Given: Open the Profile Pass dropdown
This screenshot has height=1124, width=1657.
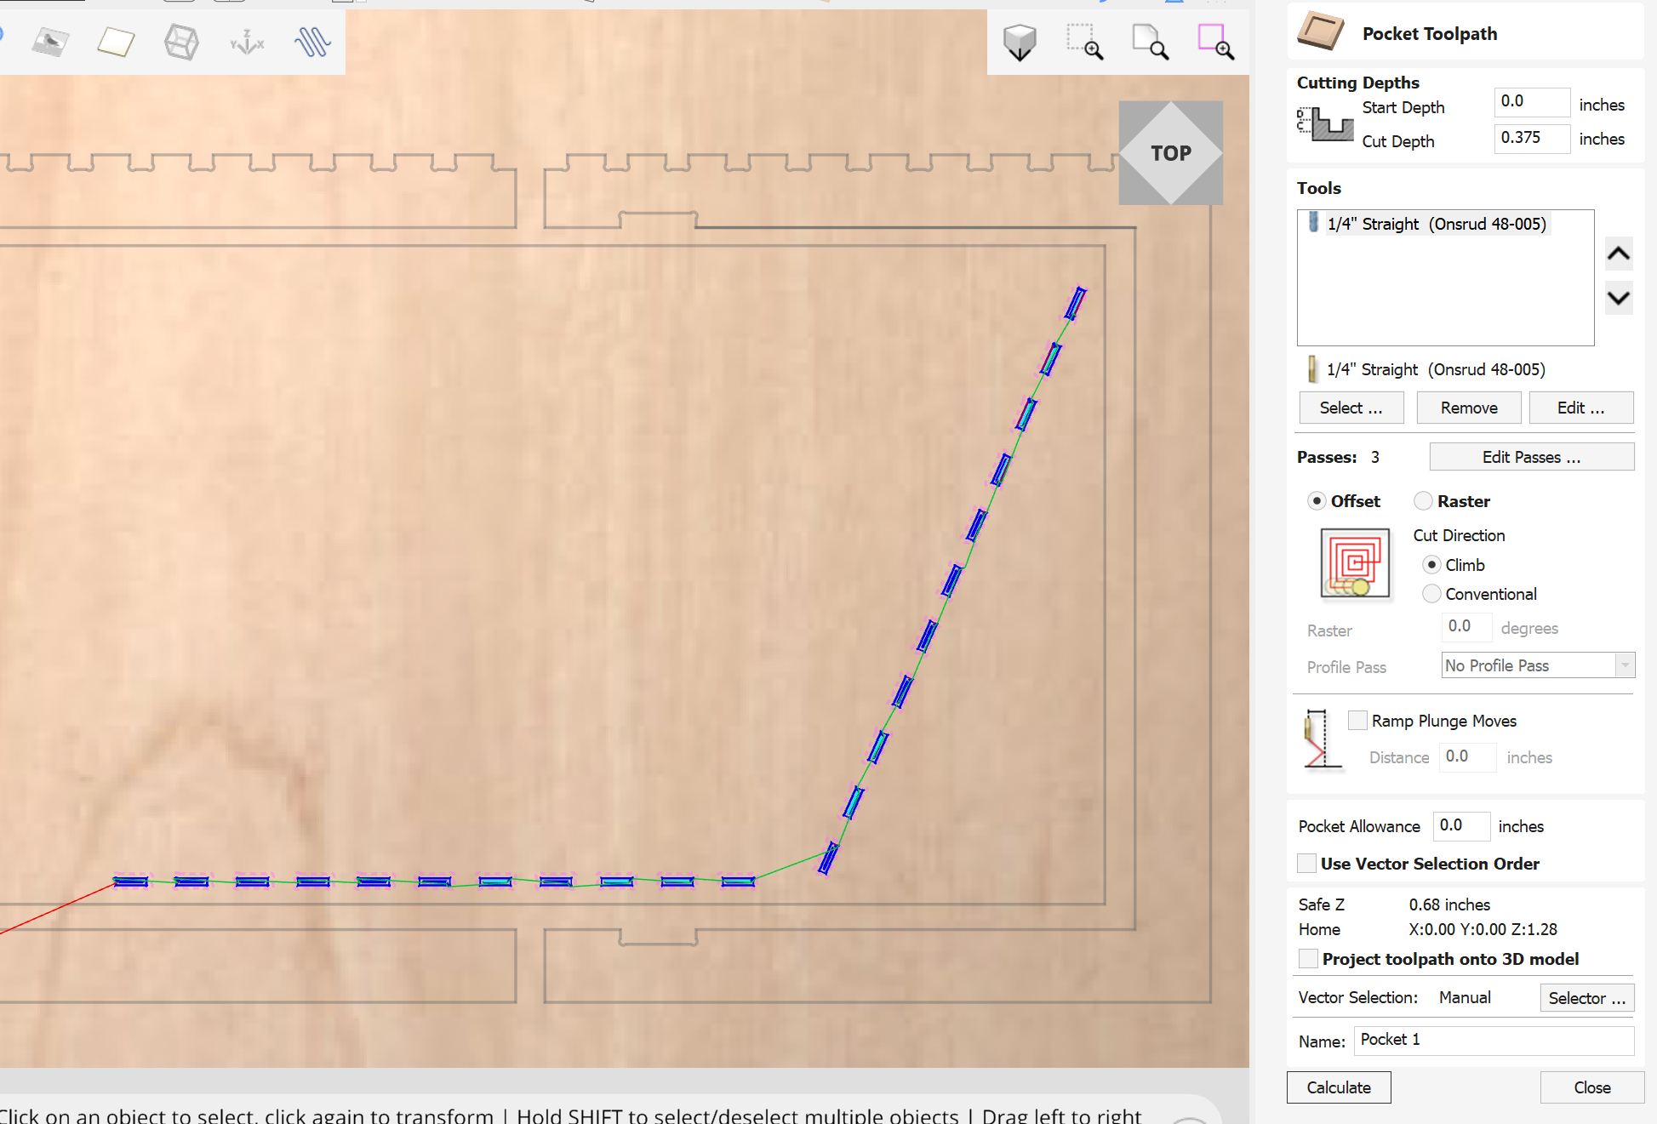Looking at the screenshot, I should [1537, 665].
